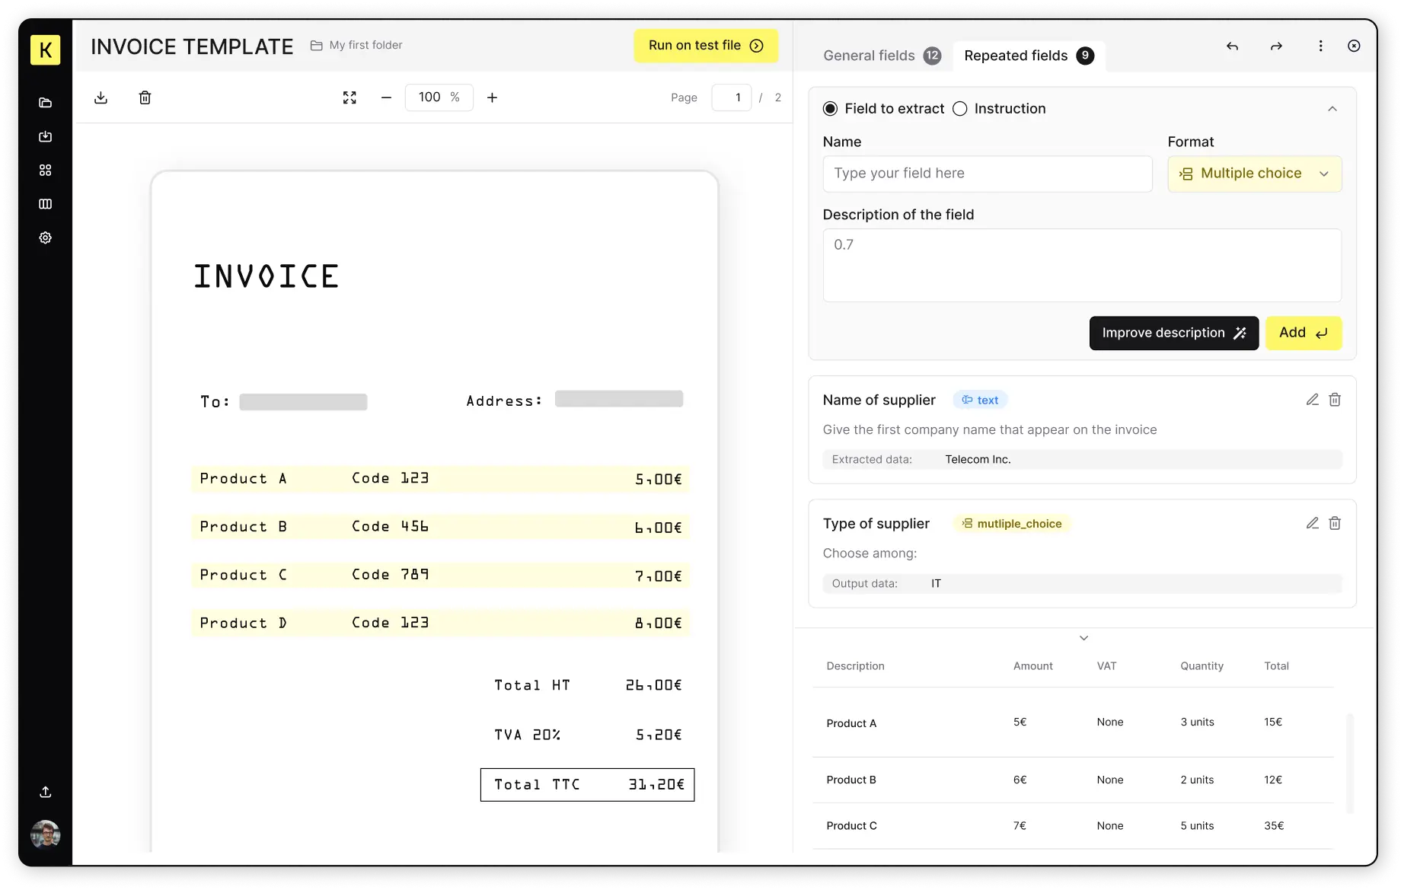Click the Run on test file button
1401x890 pixels.
coord(705,45)
